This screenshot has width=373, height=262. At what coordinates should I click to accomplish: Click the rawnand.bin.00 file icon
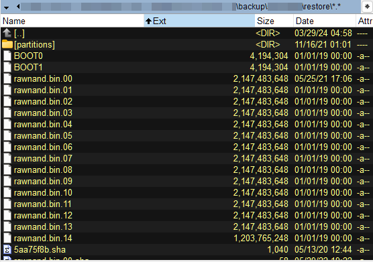pyautogui.click(x=7, y=78)
